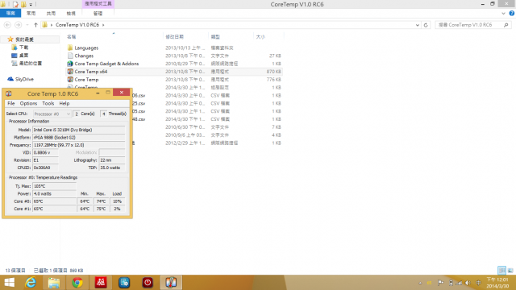Minimize the Core Temp window
The width and height of the screenshot is (516, 290).
[98, 93]
